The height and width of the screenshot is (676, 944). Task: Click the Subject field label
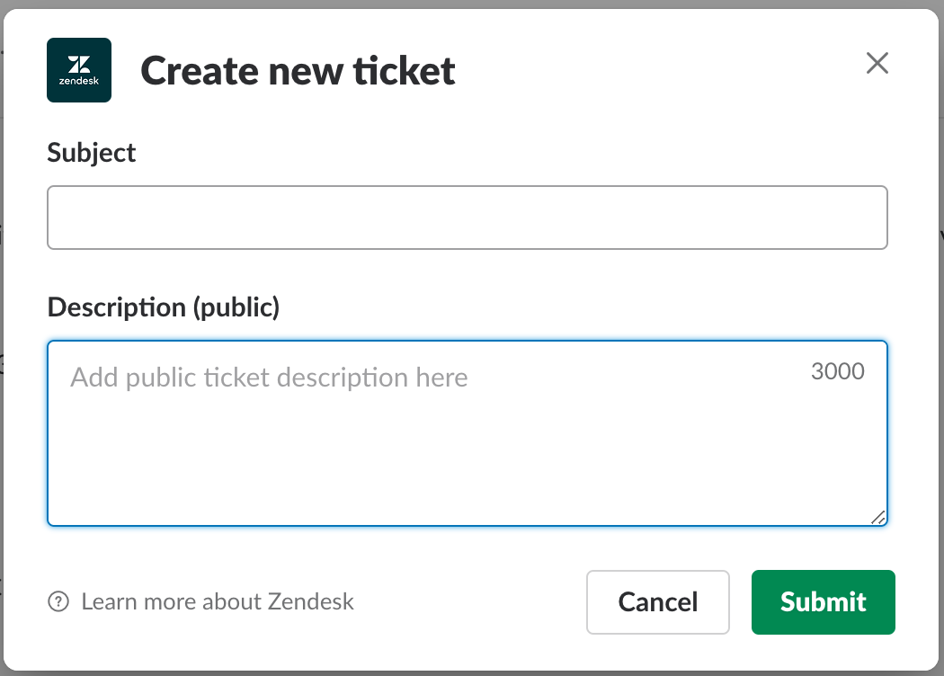click(x=92, y=152)
